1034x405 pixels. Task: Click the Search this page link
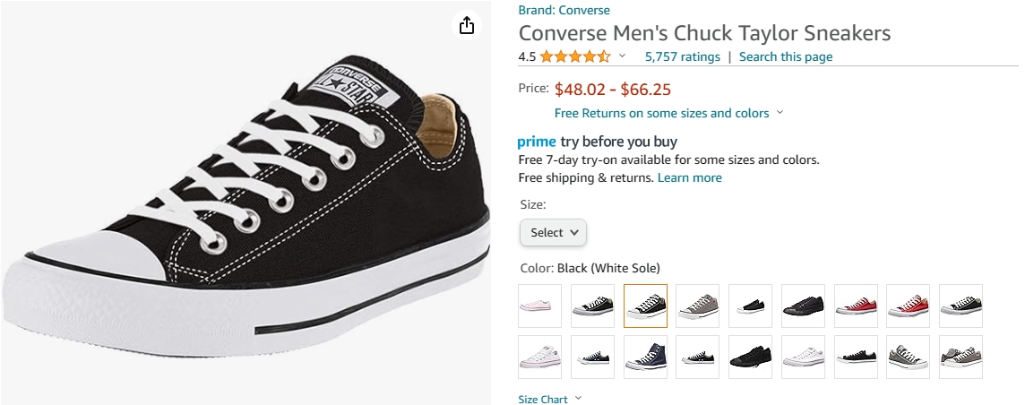[785, 56]
